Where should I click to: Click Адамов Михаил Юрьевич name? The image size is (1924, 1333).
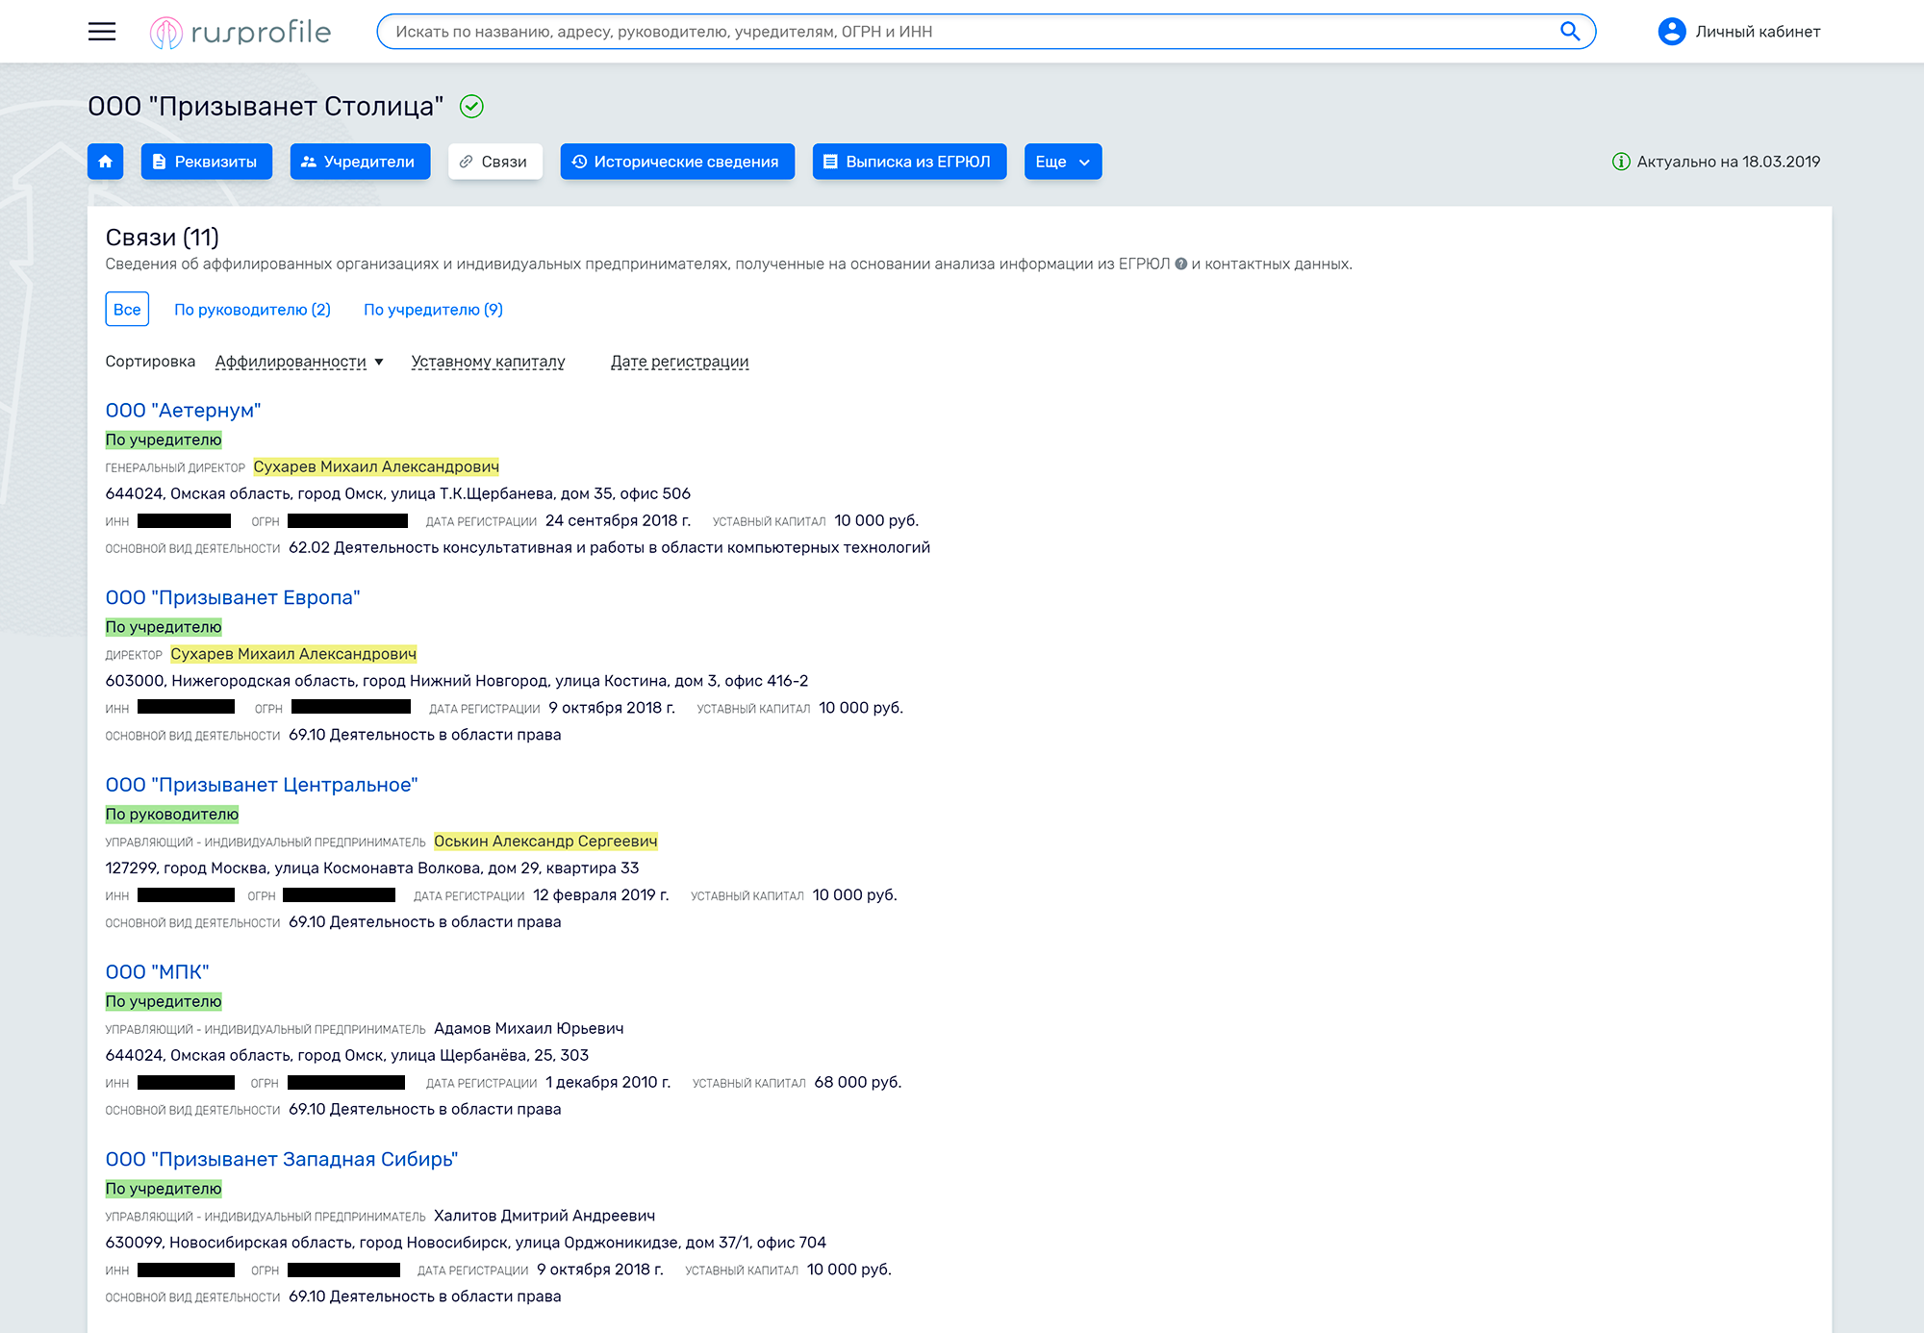coord(528,1028)
